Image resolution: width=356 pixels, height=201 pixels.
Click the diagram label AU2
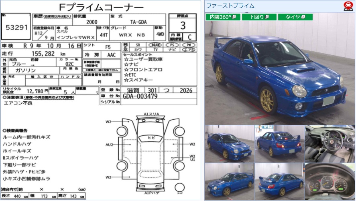(109, 145)
